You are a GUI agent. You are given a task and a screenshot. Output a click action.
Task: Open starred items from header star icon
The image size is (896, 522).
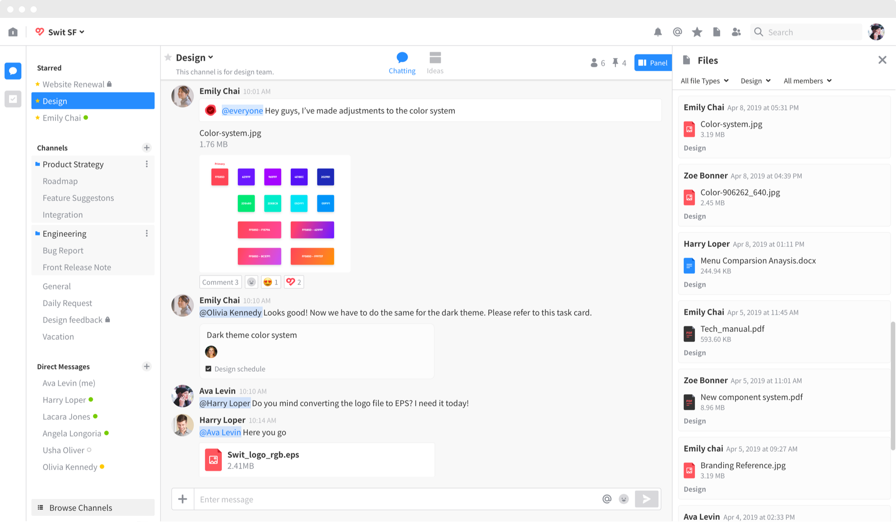[x=697, y=32]
